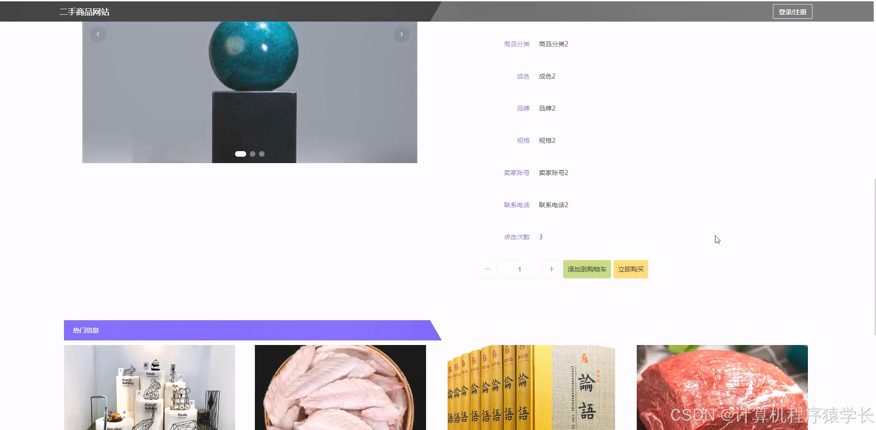876x430 pixels.
Task: Click the 二手商品网站 site title
Action: coord(84,11)
